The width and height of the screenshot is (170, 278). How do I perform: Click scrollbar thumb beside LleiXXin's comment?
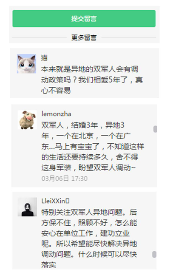[x=154, y=255]
